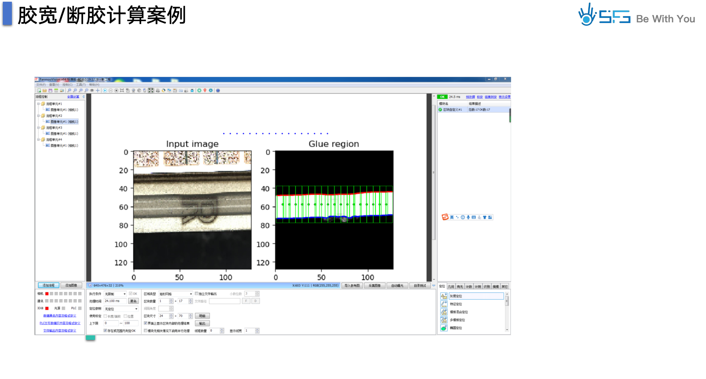Toggle the 独立文件输出 checkbox
The image size is (706, 379).
197,294
